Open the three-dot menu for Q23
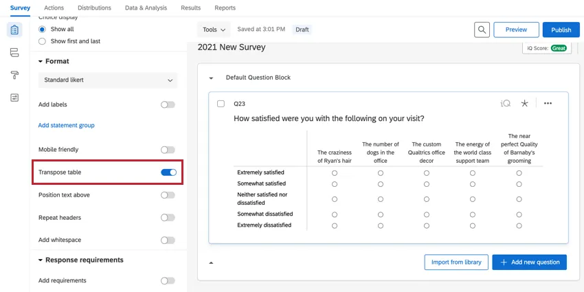The image size is (584, 292). point(548,104)
